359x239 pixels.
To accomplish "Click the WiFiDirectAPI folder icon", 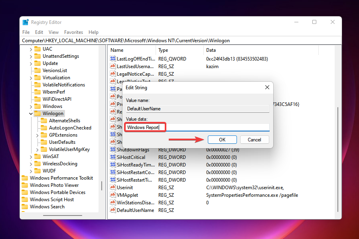I will 37,99.
